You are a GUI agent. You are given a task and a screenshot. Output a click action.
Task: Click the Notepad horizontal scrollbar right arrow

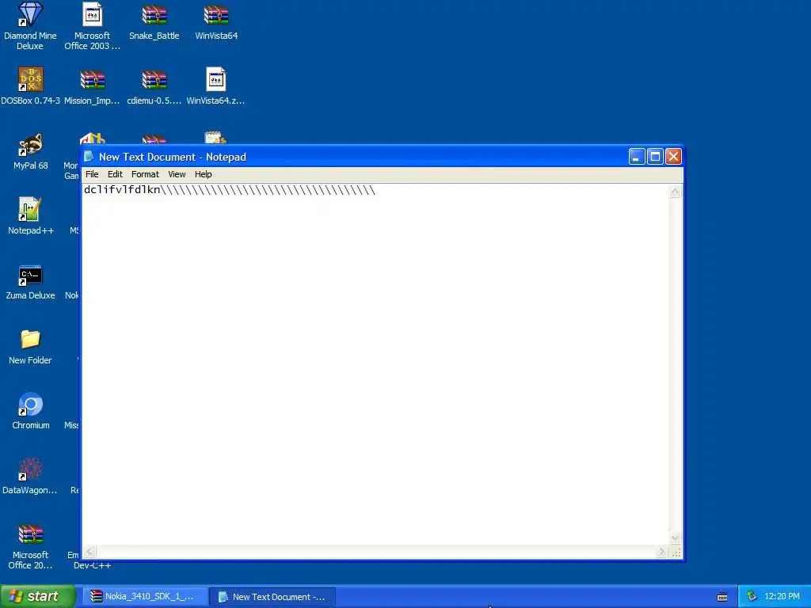click(661, 552)
